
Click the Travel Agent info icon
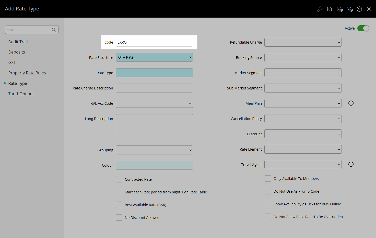[351, 164]
